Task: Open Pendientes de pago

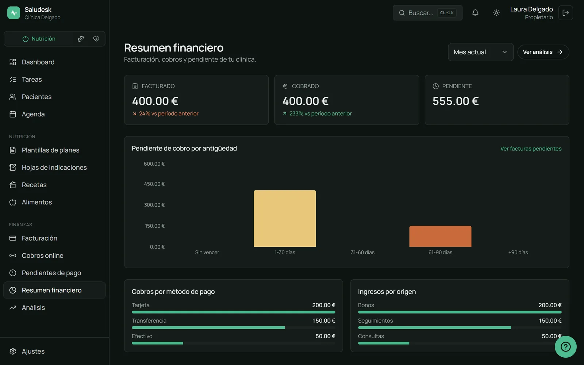Action: coord(54,273)
